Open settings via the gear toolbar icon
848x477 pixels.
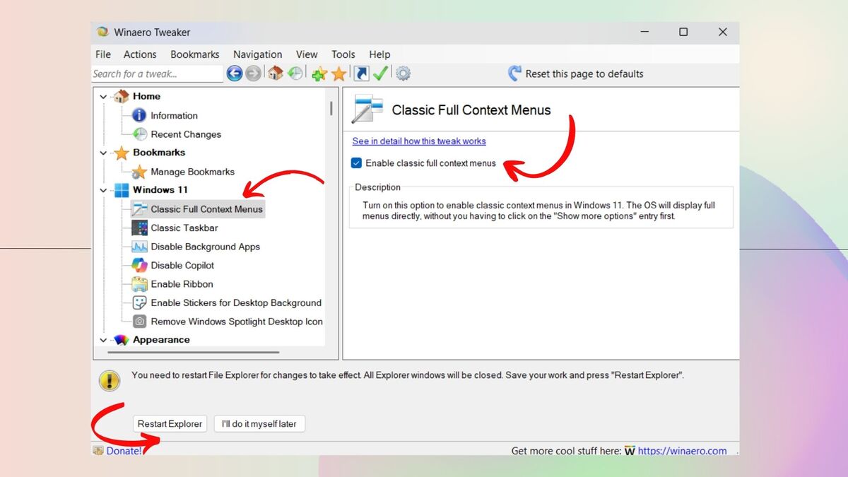403,73
